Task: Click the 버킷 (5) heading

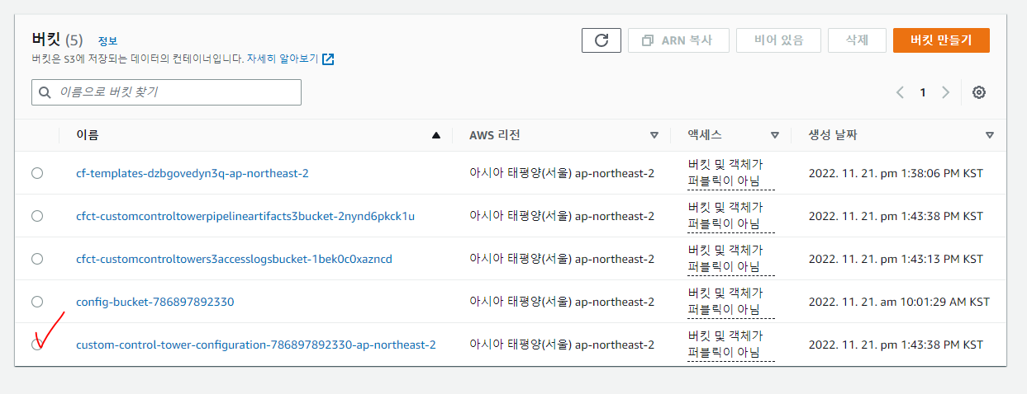Action: pos(58,39)
